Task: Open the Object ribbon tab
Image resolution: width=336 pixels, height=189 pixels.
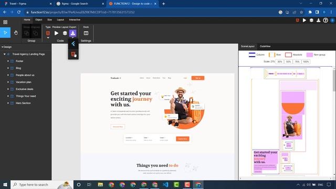Action: click(x=38, y=20)
